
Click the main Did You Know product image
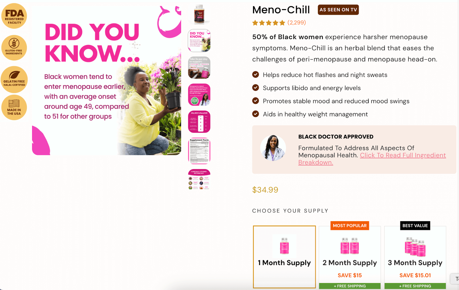pos(106,81)
